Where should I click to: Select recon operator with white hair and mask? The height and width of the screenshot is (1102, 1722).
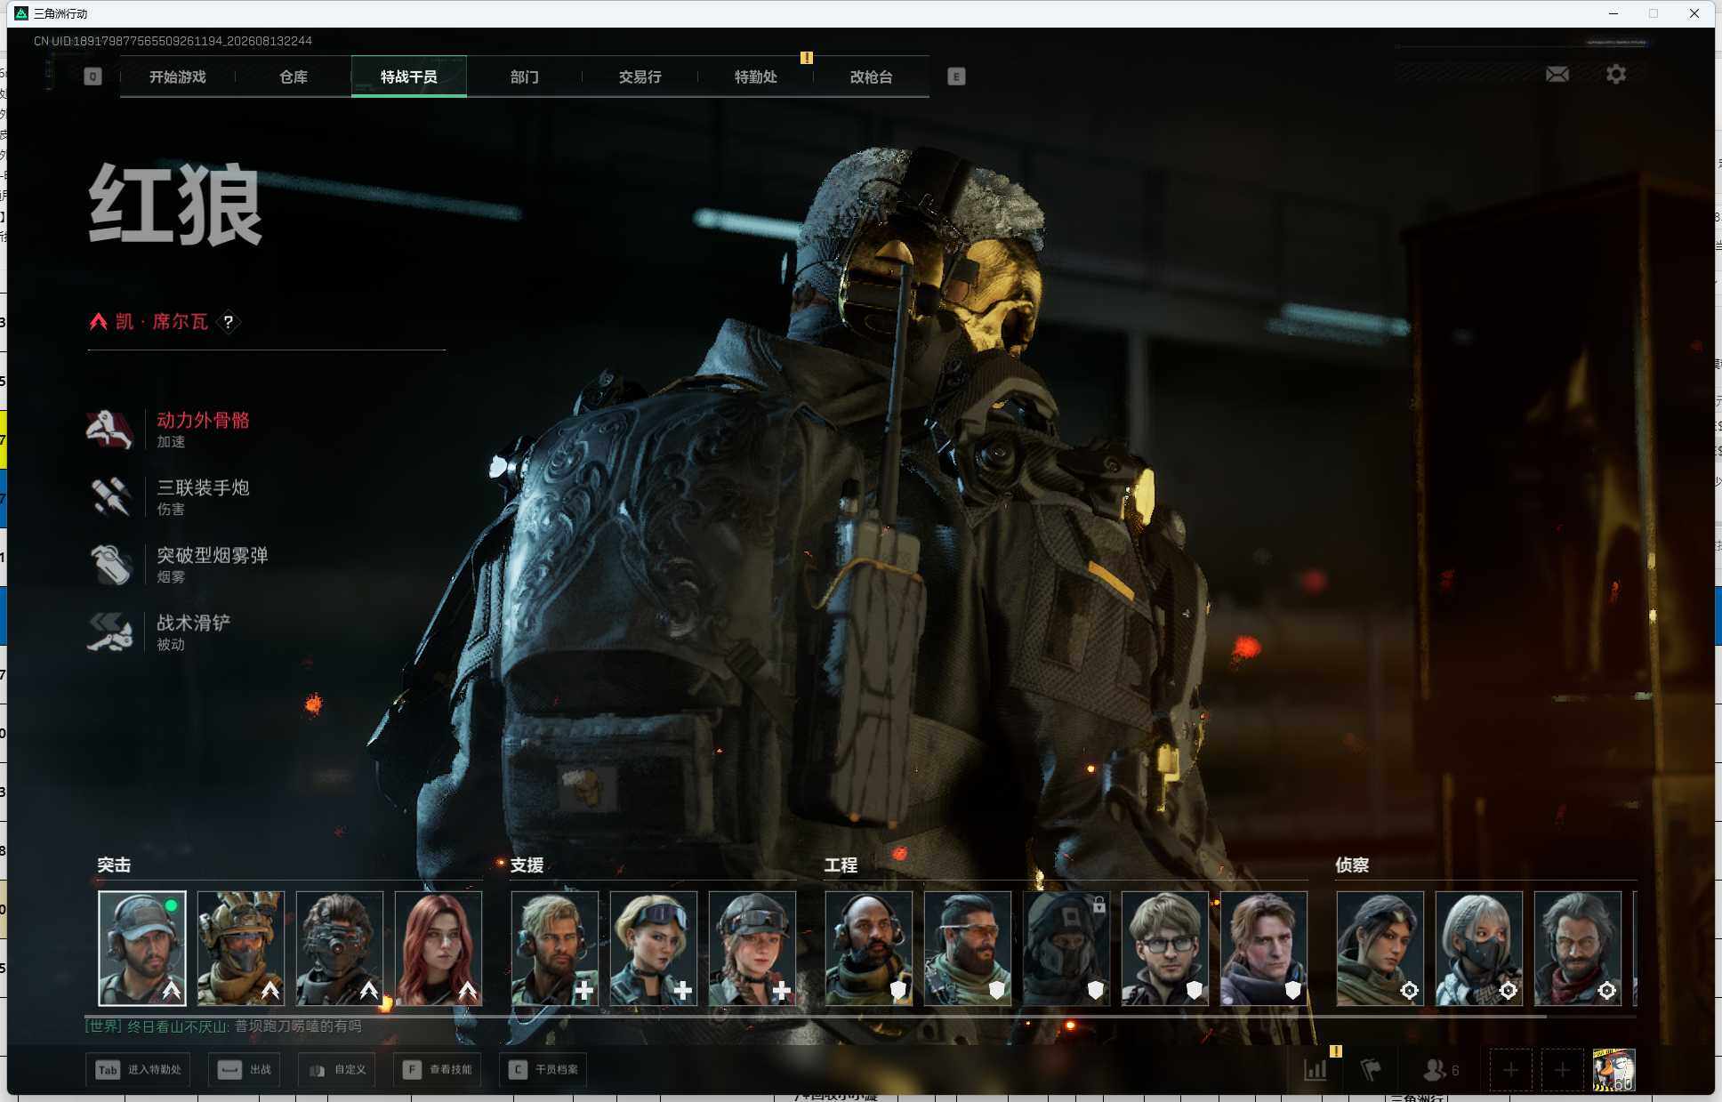1479,948
